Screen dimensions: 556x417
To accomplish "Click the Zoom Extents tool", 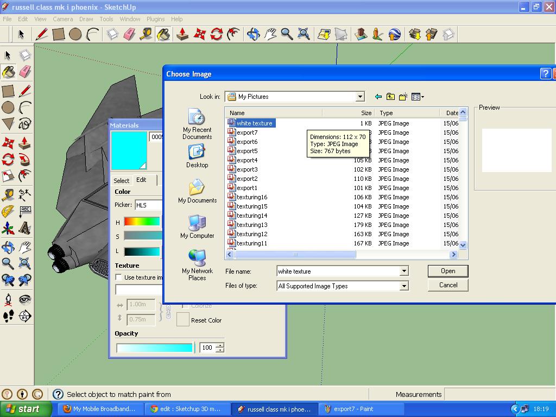I will click(25, 263).
